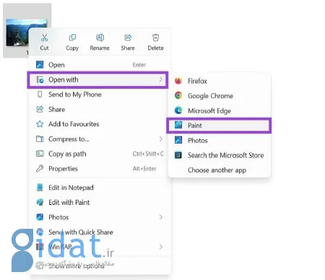This screenshot has height=280, width=325.
Task: Click Edit with Paint entry
Action: point(100,202)
